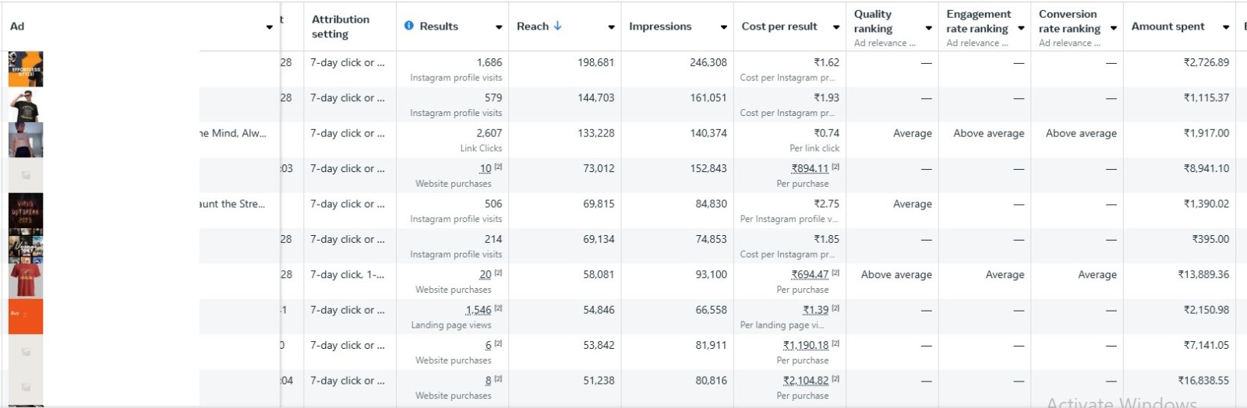Click the Conversion rate ranking header
1247x408 pixels.
(1069, 21)
